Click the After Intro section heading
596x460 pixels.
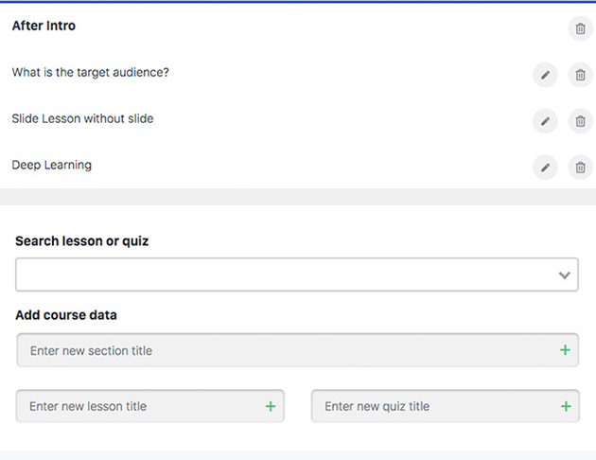click(44, 27)
